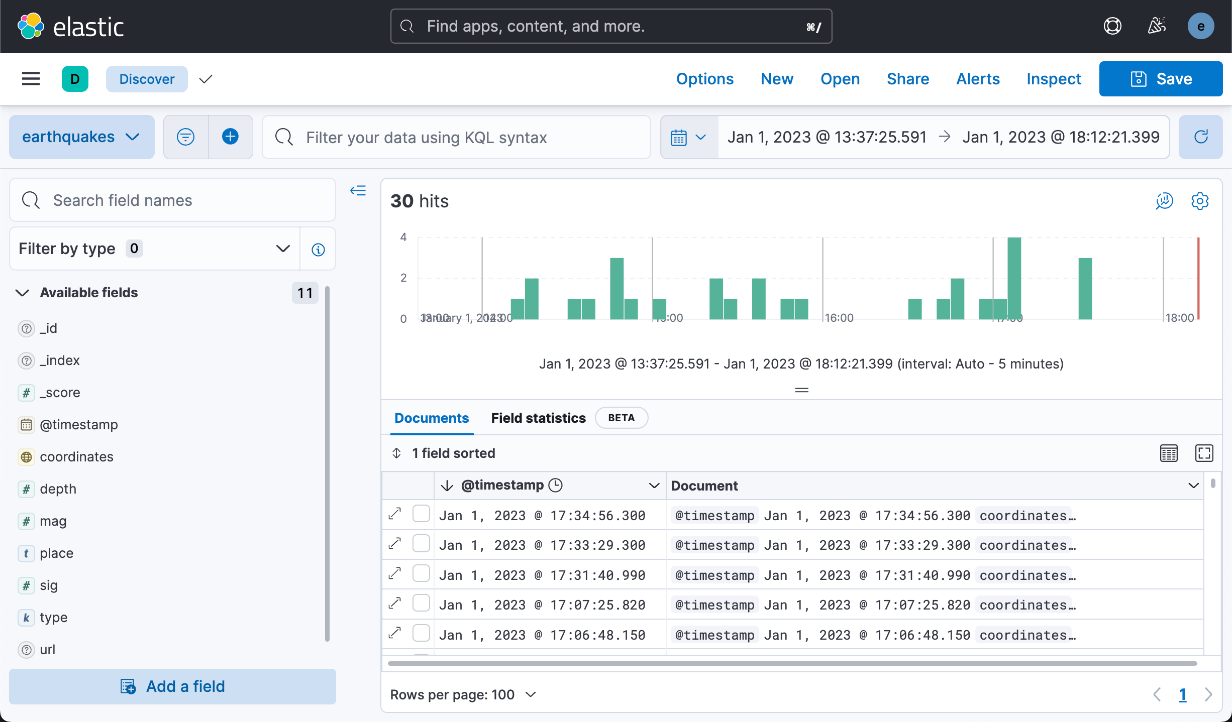
Task: Click the add filter plus icon
Action: [230, 137]
